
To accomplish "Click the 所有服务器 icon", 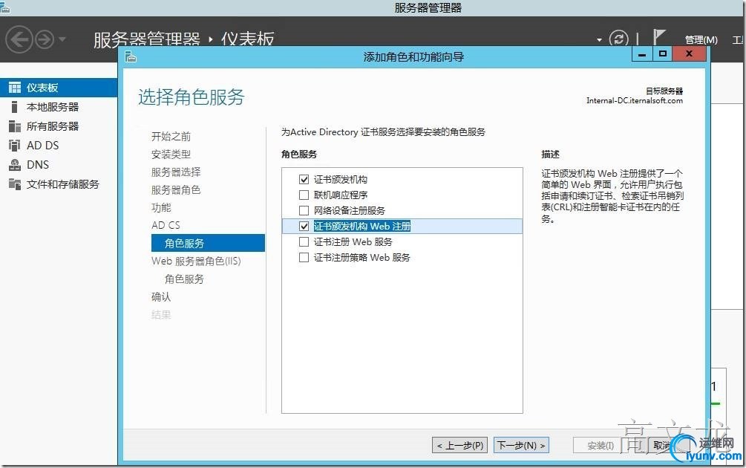I will point(15,126).
